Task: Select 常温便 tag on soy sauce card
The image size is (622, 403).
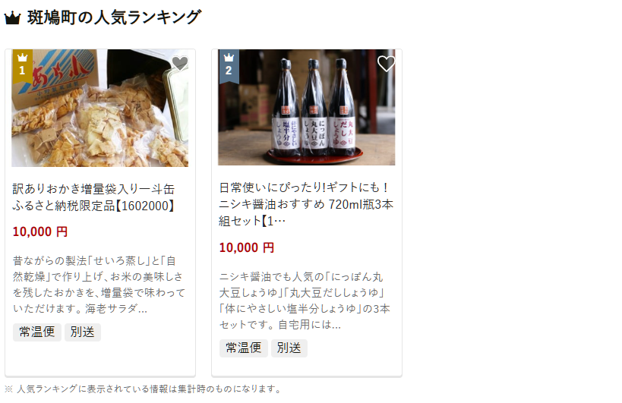Action: (x=244, y=348)
